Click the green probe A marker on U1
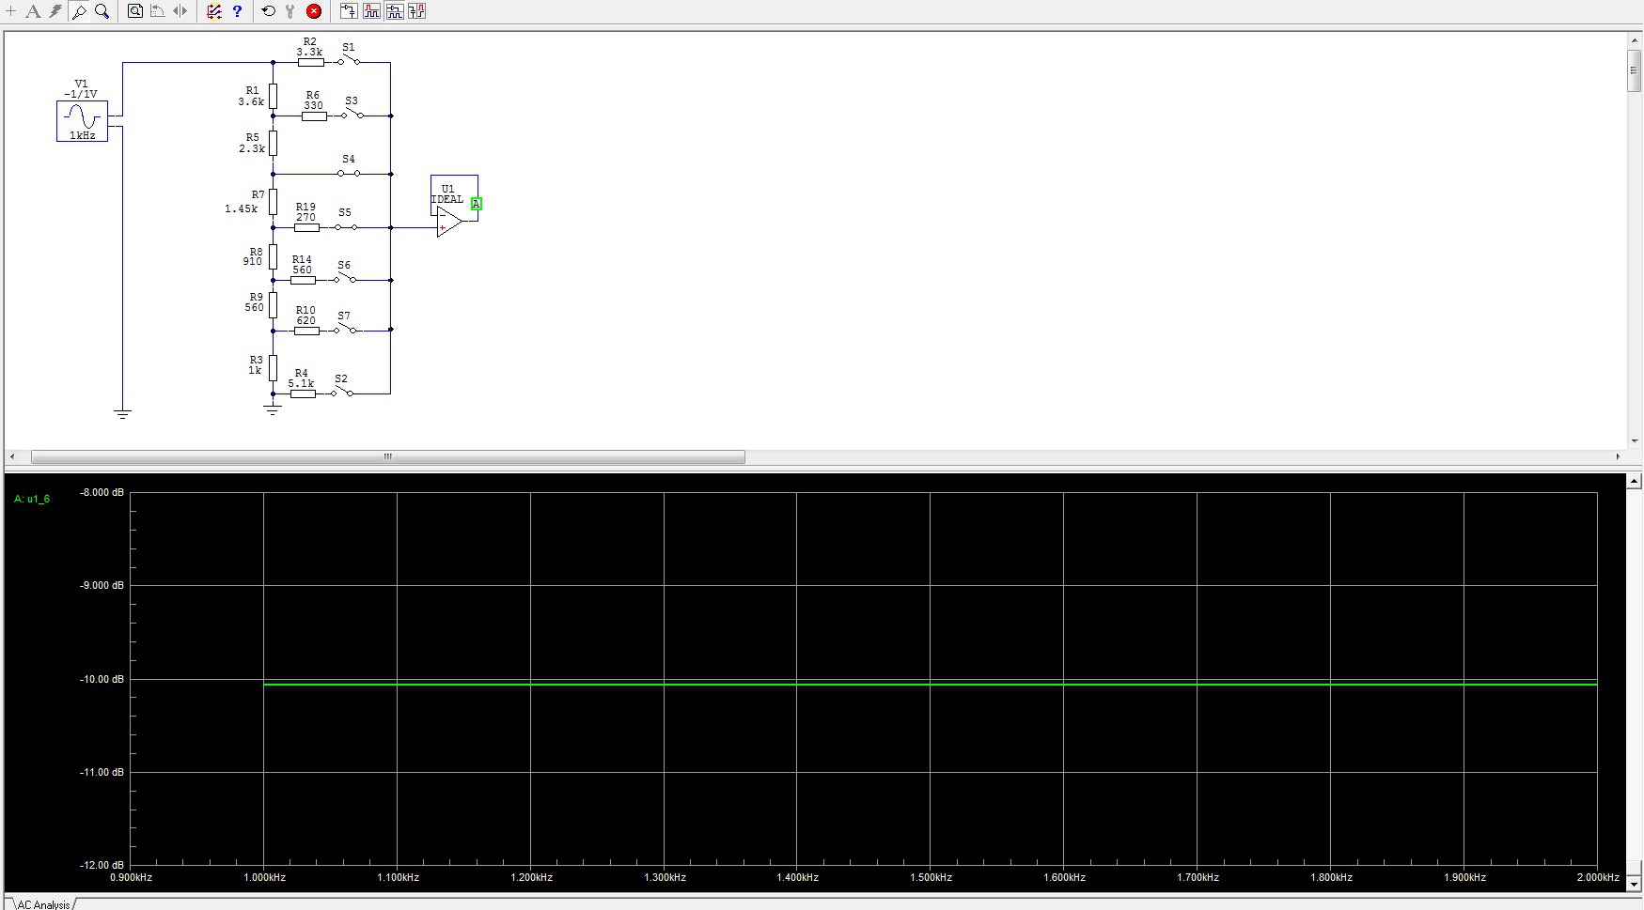Image resolution: width=1644 pixels, height=910 pixels. tap(477, 204)
